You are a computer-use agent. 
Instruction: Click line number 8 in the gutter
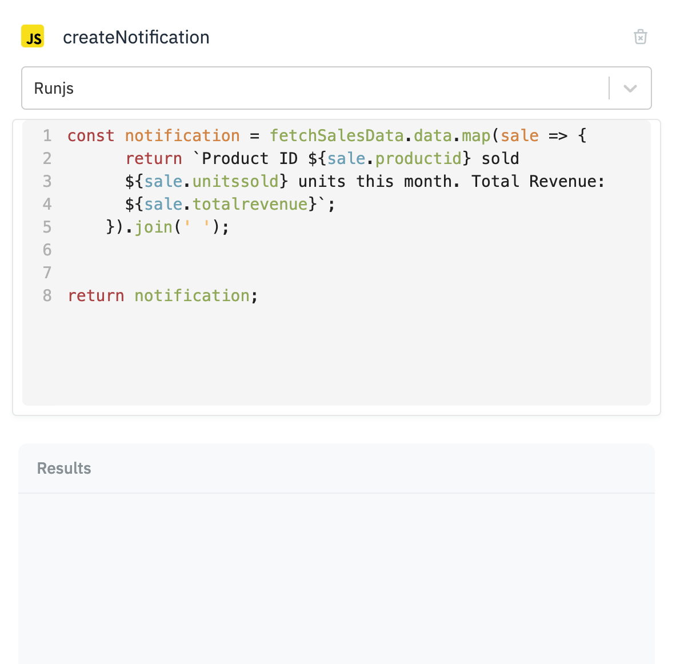point(47,296)
